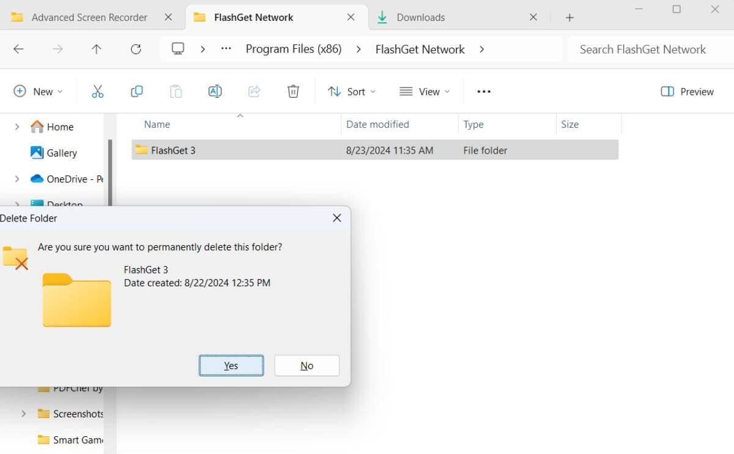Click the Rename icon in toolbar
This screenshot has width=734, height=454.
point(215,92)
